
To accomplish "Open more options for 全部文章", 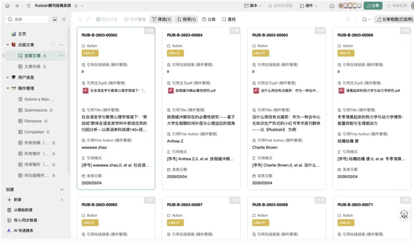I will (61, 56).
